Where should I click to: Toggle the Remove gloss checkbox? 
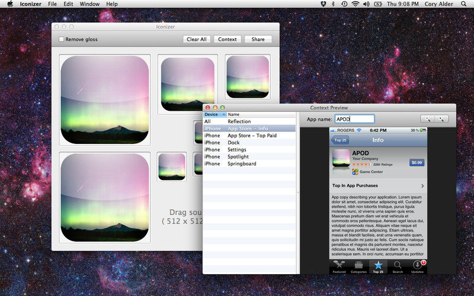(x=62, y=39)
